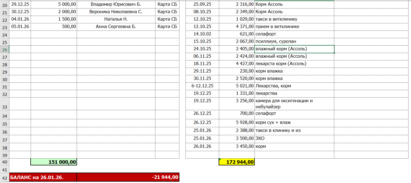Select the 'корм сух + влаж' cell
Image resolution: width=411 pixels, height=183 pixels.
click(x=294, y=123)
